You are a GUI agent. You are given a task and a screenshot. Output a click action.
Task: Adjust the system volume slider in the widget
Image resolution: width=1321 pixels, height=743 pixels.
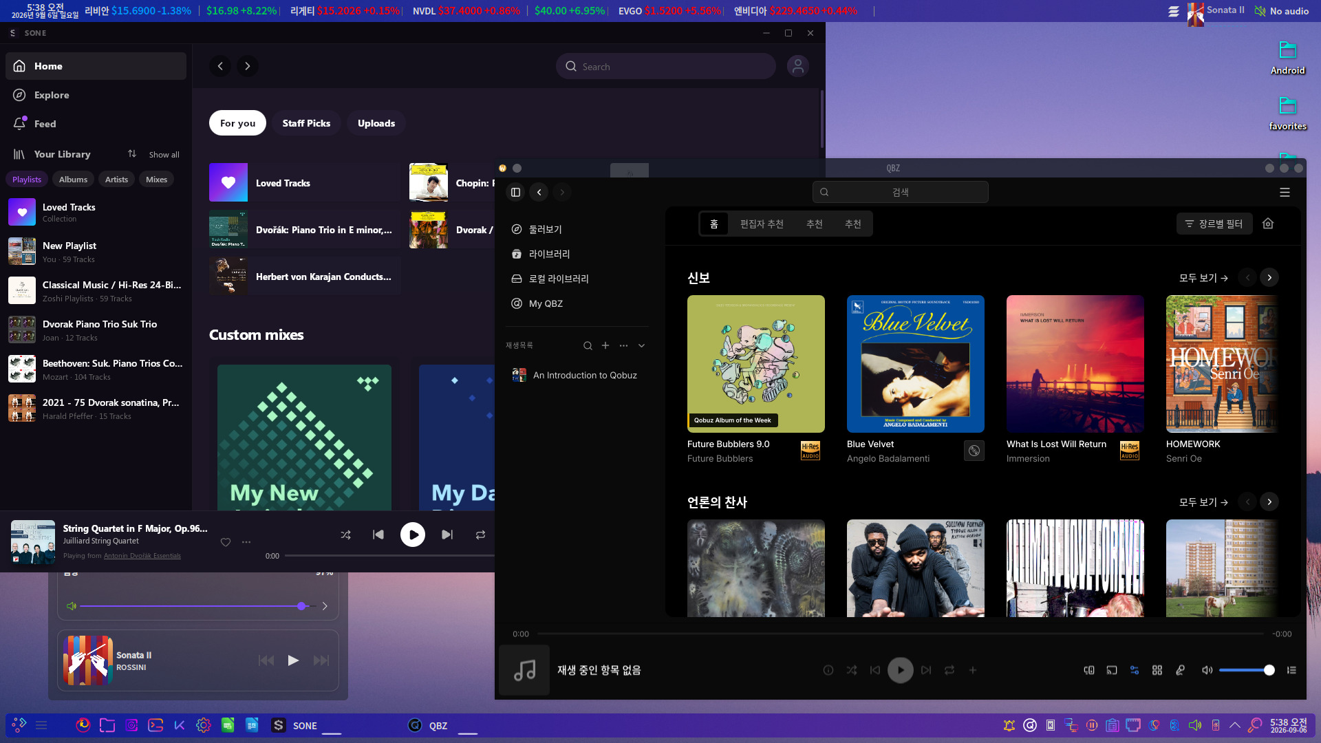(x=198, y=606)
